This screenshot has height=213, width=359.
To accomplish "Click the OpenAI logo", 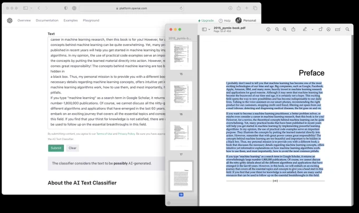I will tap(10, 21).
